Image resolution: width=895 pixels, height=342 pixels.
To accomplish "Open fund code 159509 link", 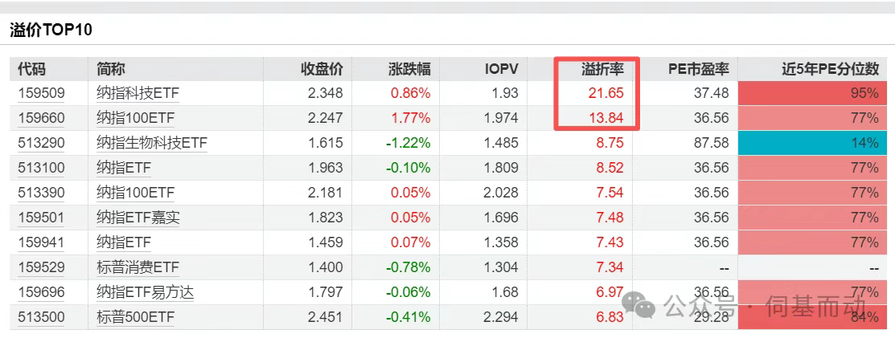I will (41, 93).
